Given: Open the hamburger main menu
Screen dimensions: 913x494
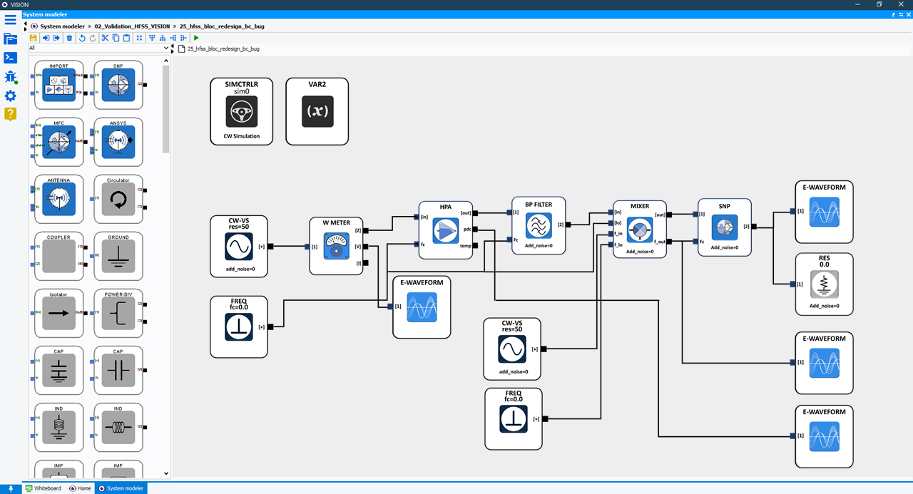Looking at the screenshot, I should (10, 20).
